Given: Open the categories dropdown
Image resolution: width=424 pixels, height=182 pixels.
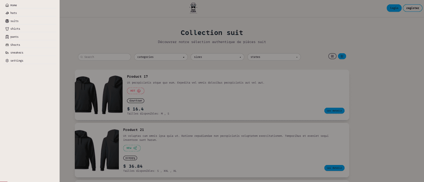Looking at the screenshot, I should coord(161,57).
